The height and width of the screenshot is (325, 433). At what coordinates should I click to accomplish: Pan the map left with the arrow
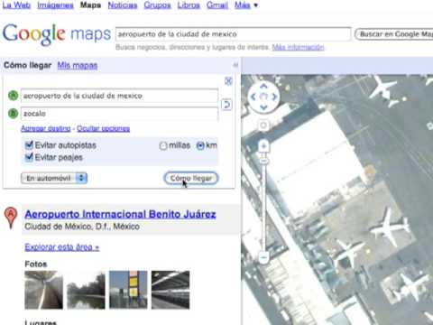tap(253, 97)
